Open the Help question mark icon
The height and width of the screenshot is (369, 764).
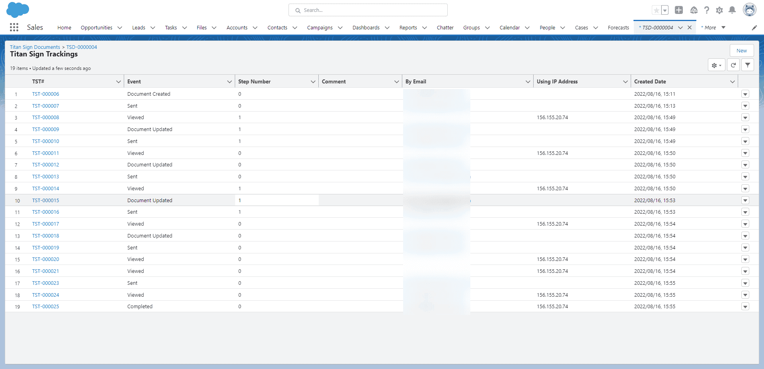(x=707, y=10)
